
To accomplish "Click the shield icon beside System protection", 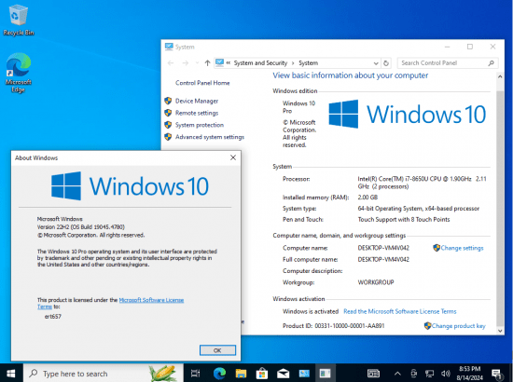I will coord(168,125).
